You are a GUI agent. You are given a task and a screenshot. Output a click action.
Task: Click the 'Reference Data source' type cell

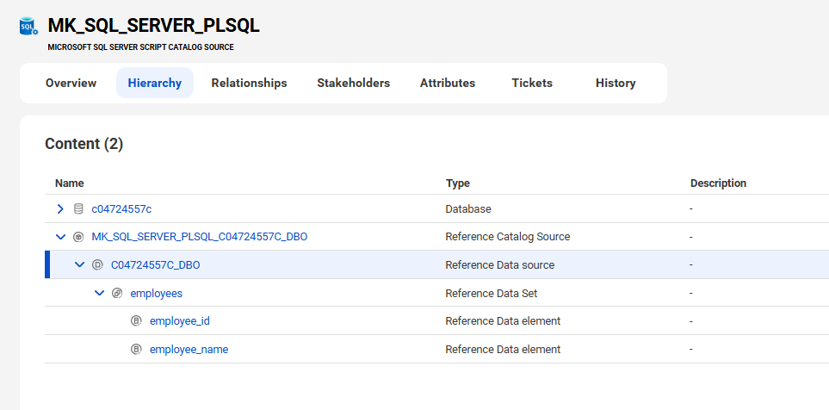(x=500, y=265)
